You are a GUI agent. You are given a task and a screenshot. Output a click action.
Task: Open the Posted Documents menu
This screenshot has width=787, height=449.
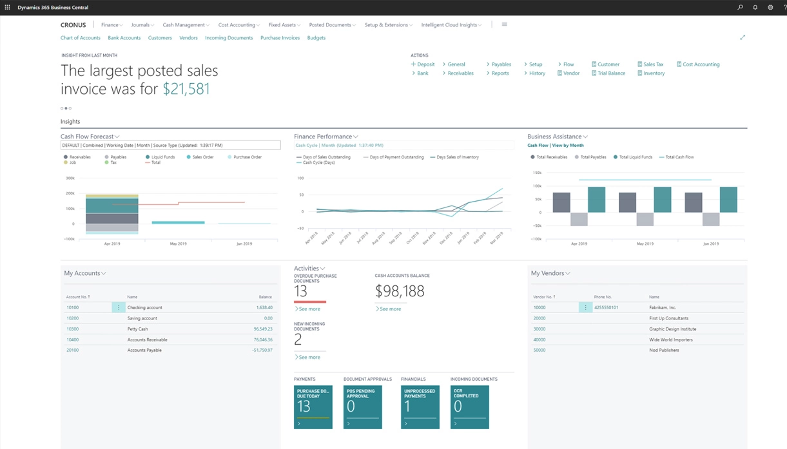[x=332, y=25]
